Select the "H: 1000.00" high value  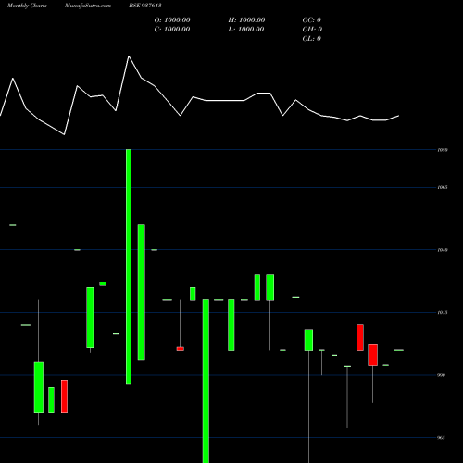[x=246, y=20]
